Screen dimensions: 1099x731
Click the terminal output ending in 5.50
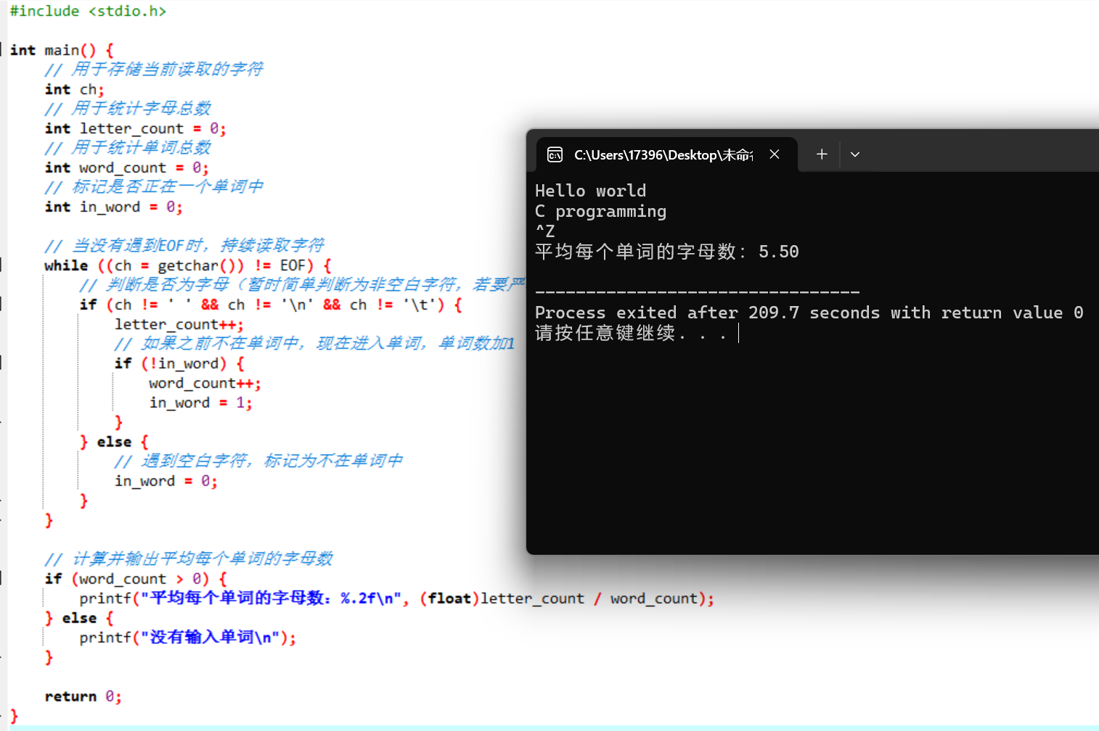pyautogui.click(x=666, y=252)
